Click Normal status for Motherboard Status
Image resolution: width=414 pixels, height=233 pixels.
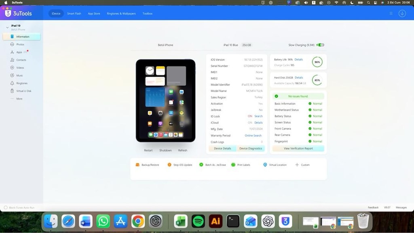(x=315, y=110)
